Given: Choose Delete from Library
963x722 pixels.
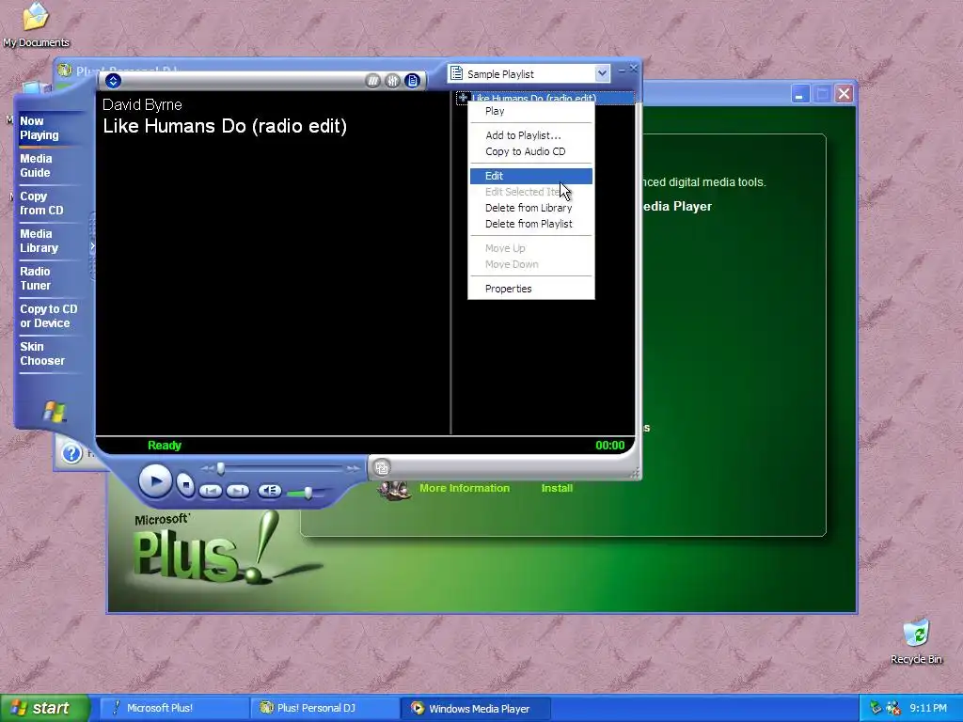Looking at the screenshot, I should tap(531, 208).
